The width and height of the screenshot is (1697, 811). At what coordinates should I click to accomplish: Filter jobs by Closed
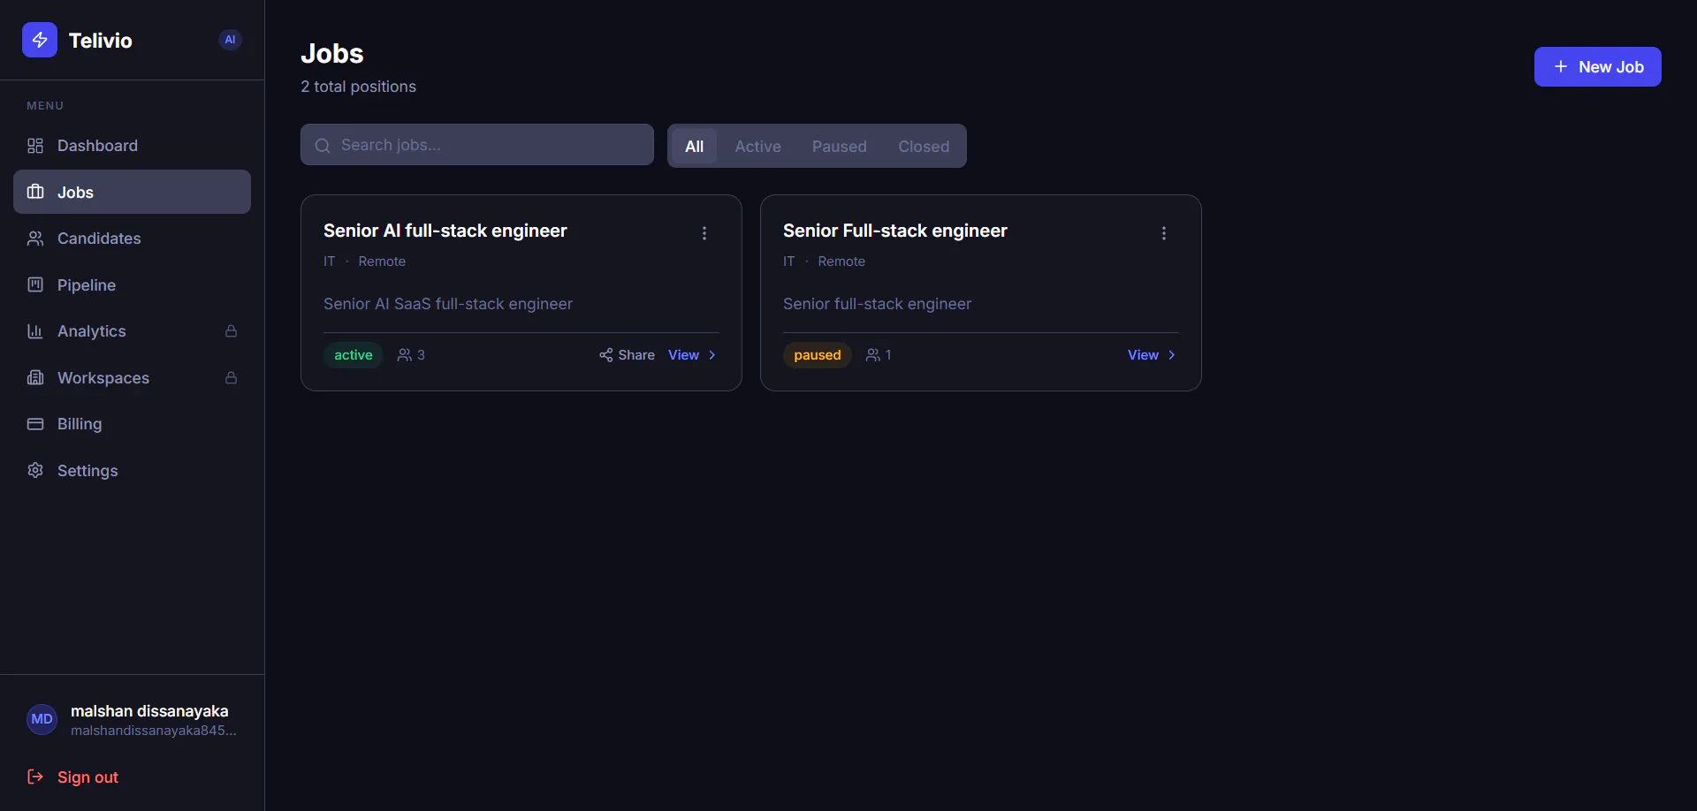924,146
